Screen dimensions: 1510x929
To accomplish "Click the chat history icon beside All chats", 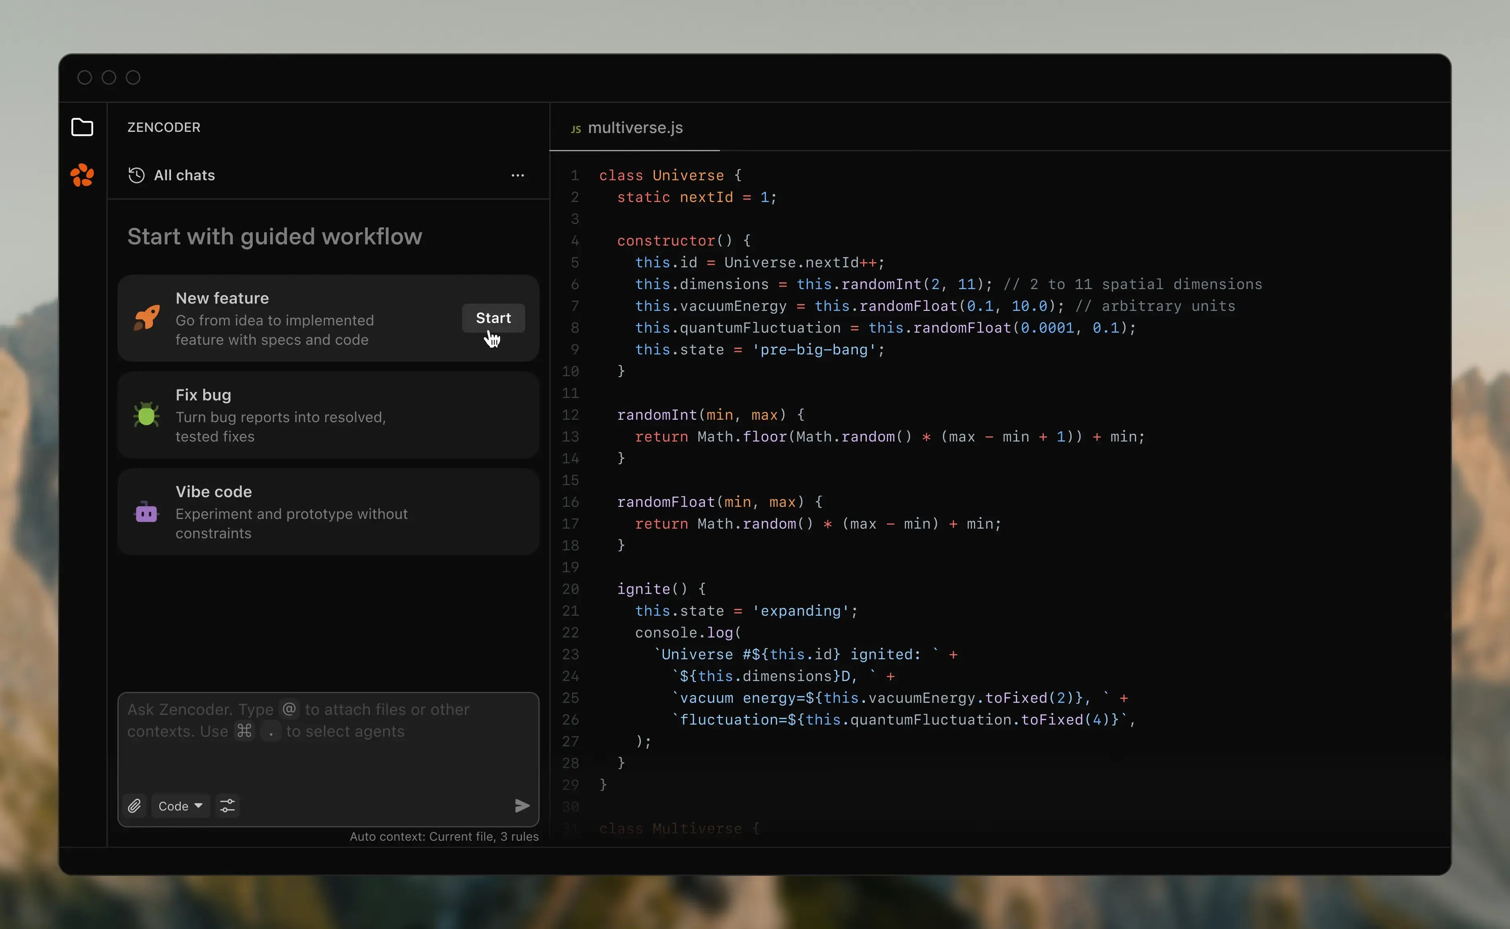I will 136,175.
